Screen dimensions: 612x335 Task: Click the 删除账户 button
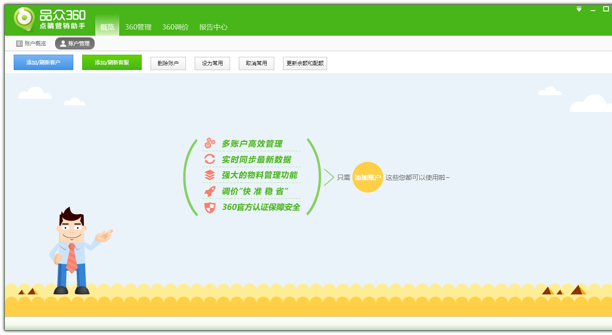(x=168, y=63)
